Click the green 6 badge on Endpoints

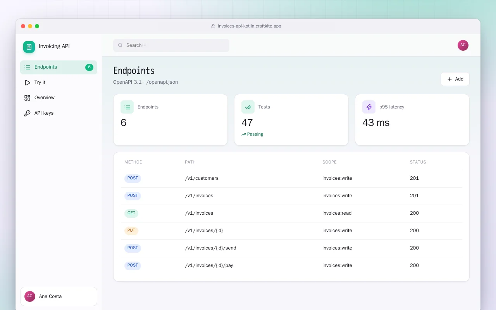click(89, 67)
